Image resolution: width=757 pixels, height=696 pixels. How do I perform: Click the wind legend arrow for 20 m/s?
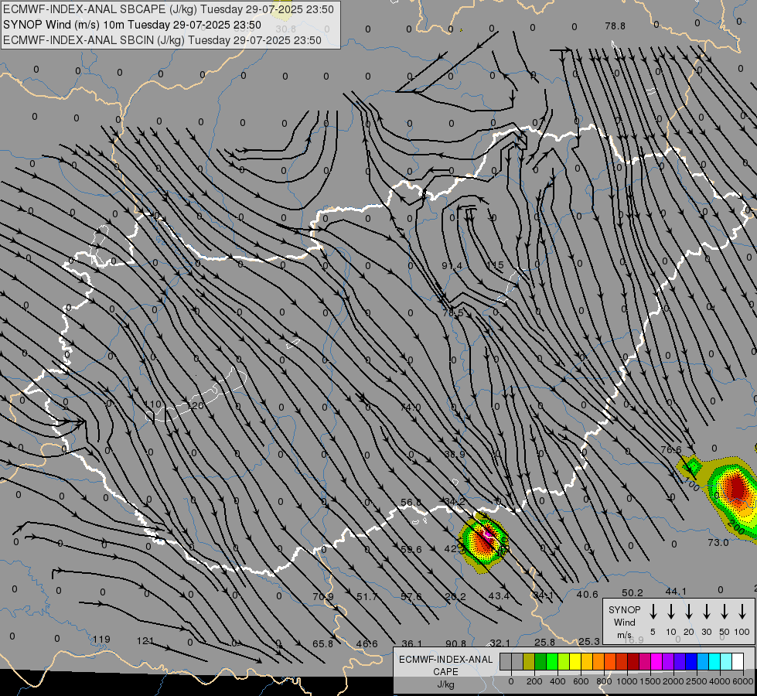(688, 612)
